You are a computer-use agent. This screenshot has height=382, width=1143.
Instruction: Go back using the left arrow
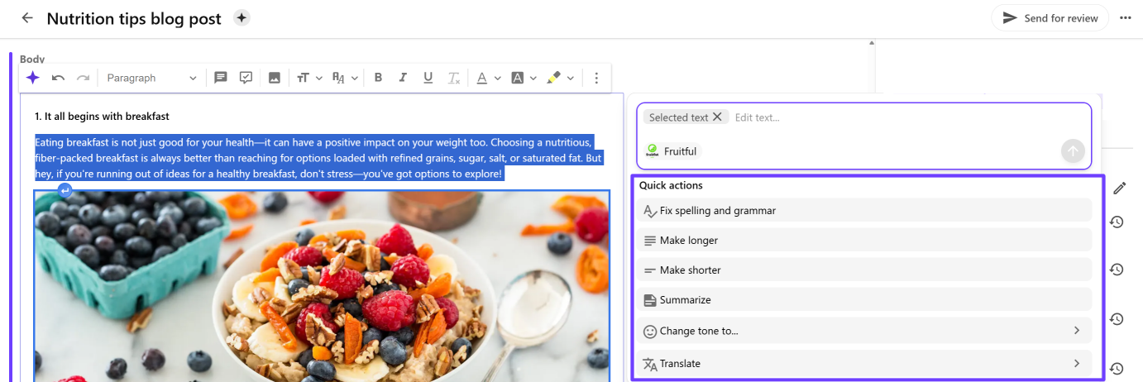(x=28, y=18)
